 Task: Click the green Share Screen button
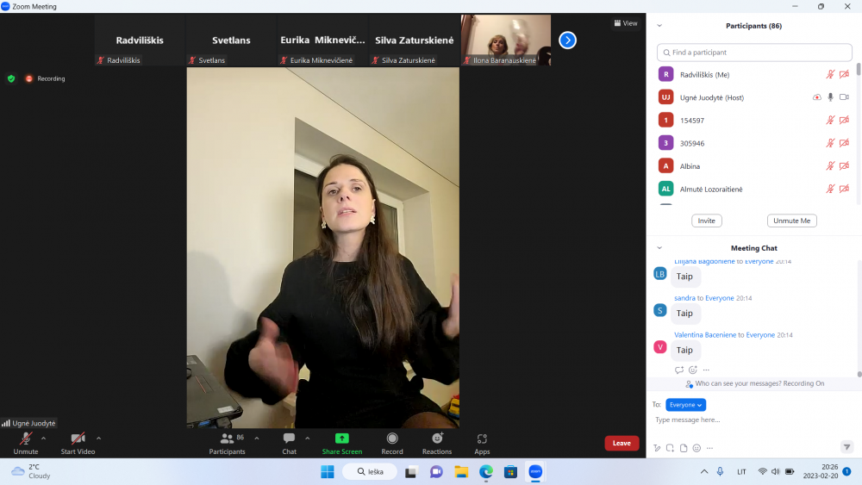342,443
